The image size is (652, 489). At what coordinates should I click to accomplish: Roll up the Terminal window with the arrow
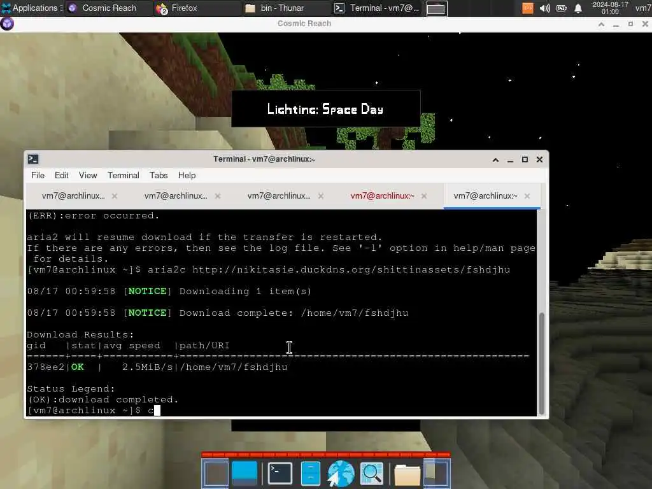[x=495, y=160]
